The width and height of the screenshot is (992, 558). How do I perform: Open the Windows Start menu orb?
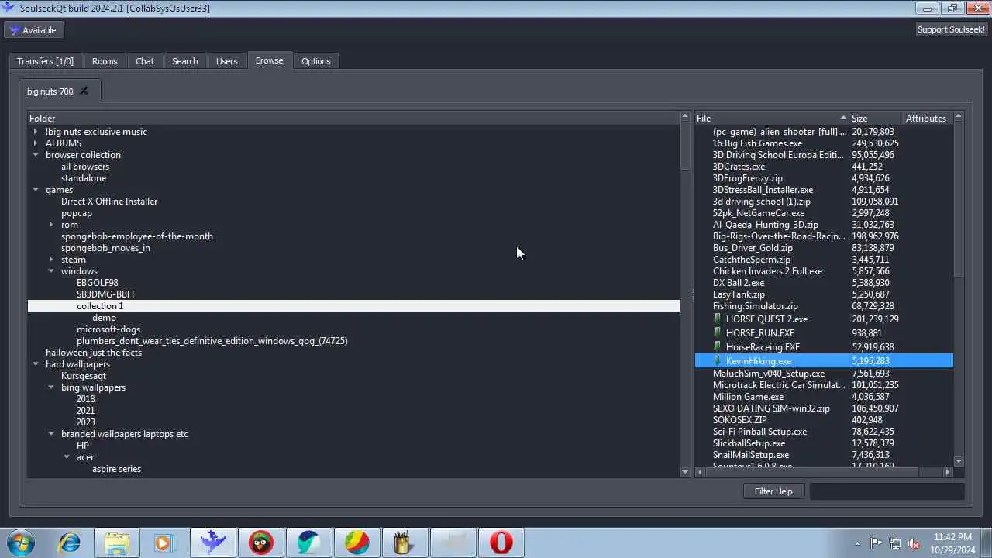pos(19,542)
